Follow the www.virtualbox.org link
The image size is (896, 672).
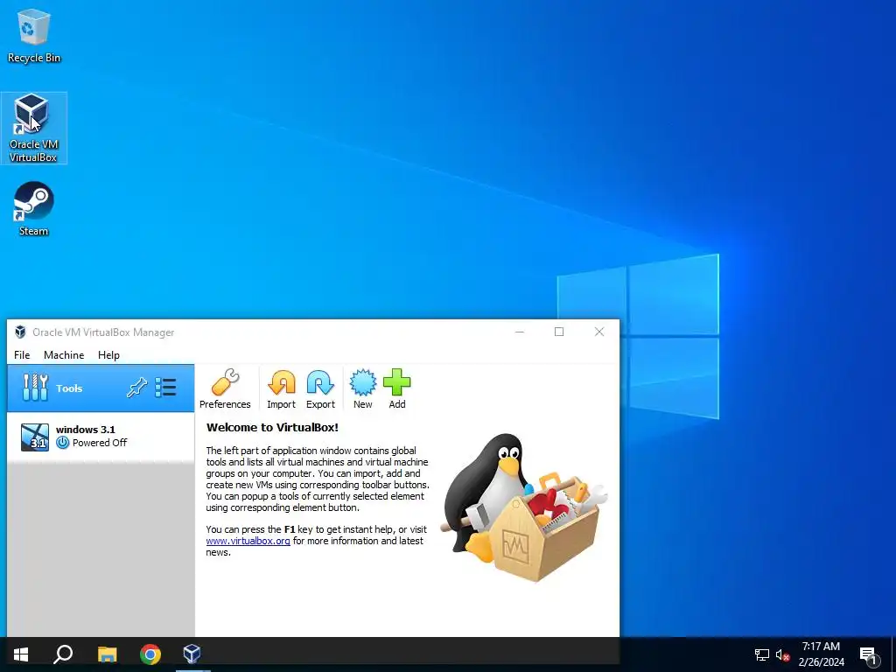tap(248, 541)
